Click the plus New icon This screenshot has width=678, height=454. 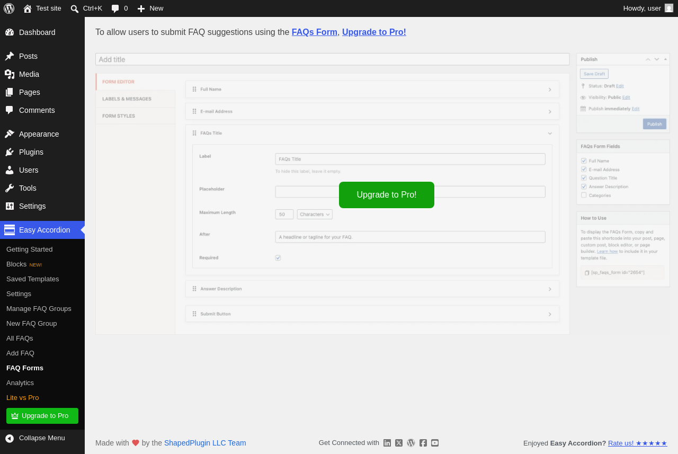141,8
